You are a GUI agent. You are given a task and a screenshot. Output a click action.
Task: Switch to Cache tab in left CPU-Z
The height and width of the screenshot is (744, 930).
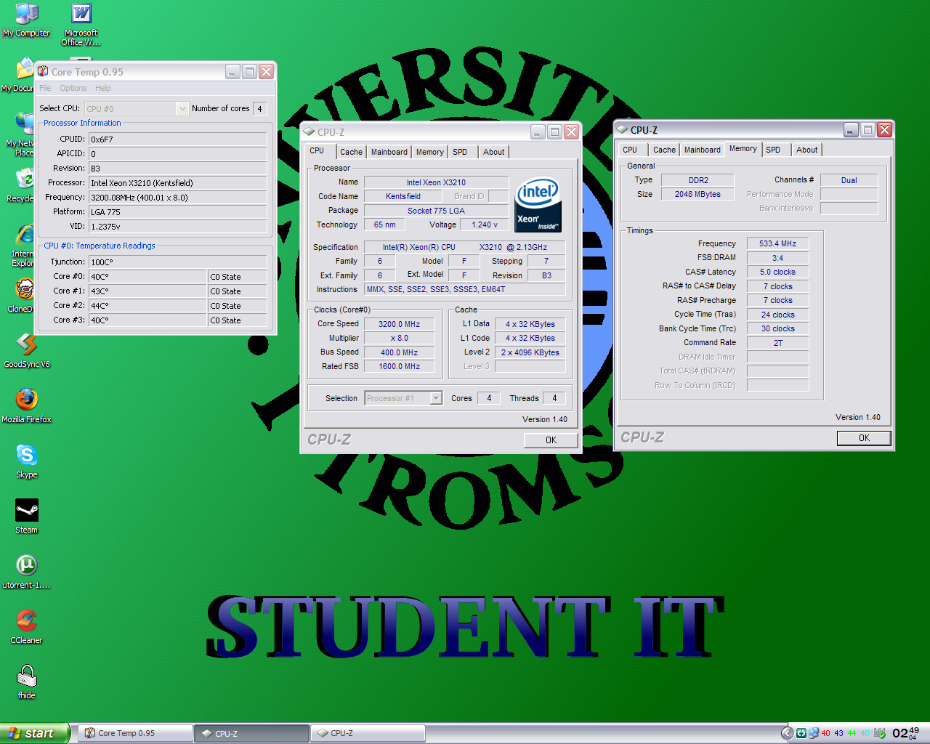point(351,152)
